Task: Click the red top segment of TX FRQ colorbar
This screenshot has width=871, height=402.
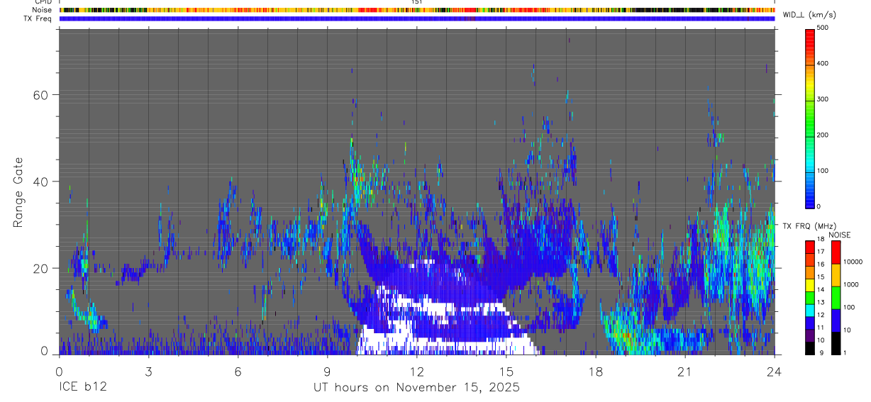Action: (810, 246)
